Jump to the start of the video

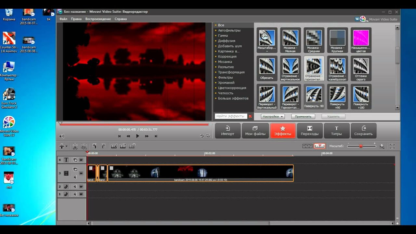point(119,136)
